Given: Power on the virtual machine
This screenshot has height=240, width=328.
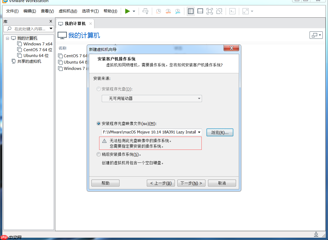Looking at the screenshot, I should click(128, 11).
